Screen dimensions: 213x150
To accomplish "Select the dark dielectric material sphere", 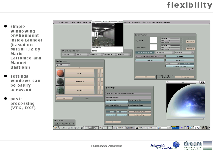I will coord(60,82).
